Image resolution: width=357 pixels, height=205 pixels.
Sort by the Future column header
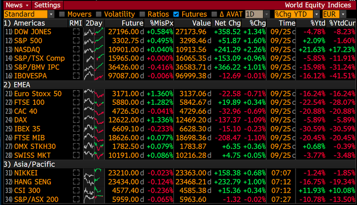pos(132,23)
